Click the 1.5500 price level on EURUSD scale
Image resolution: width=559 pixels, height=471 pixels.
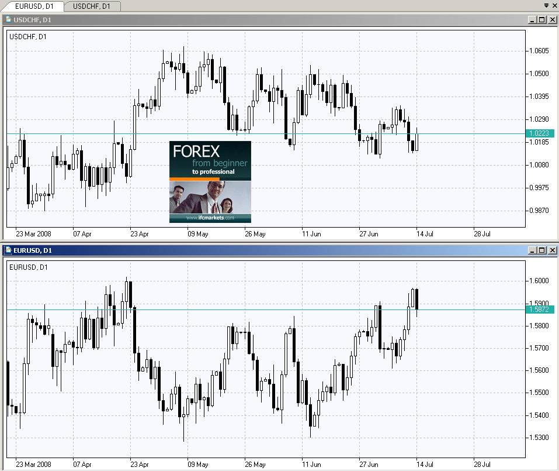[539, 393]
